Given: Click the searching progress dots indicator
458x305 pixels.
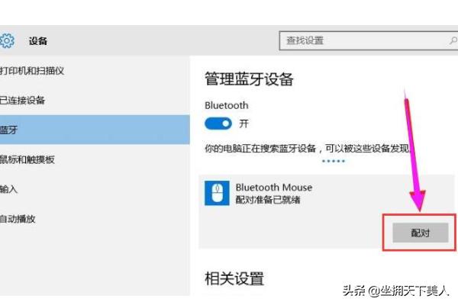Looking at the screenshot, I should (333, 162).
